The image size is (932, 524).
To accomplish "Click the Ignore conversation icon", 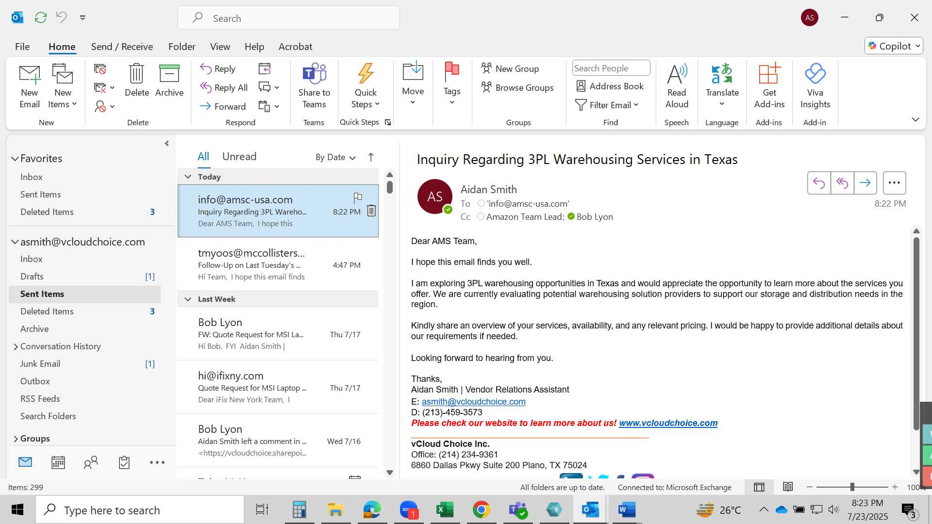I will click(100, 69).
